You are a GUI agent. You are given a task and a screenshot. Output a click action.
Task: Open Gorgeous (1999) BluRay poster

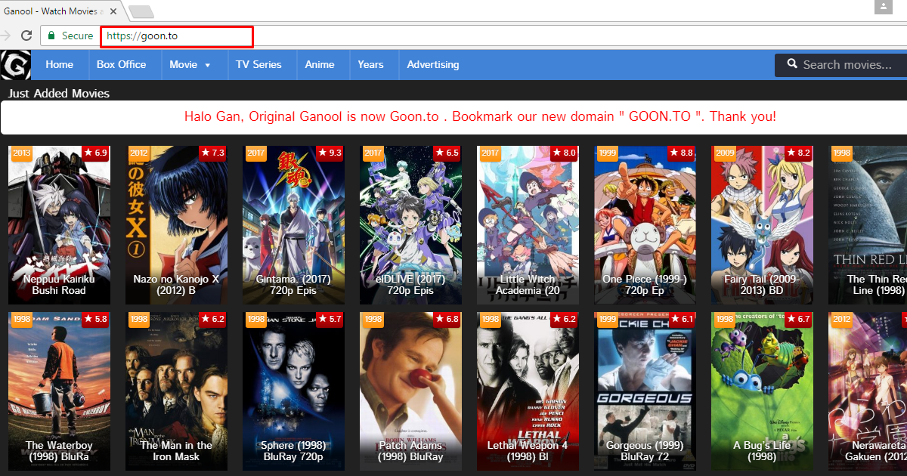[645, 391]
